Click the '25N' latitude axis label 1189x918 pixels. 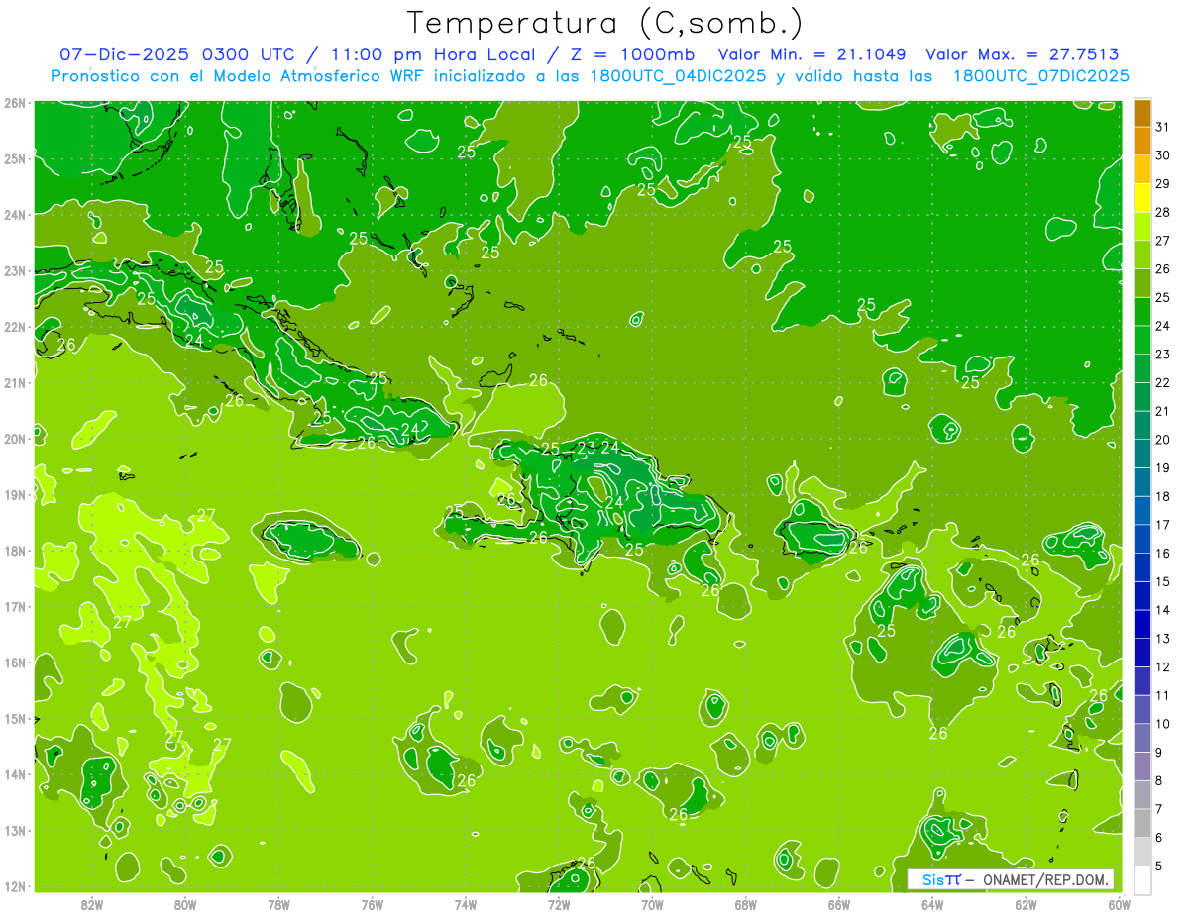click(14, 158)
